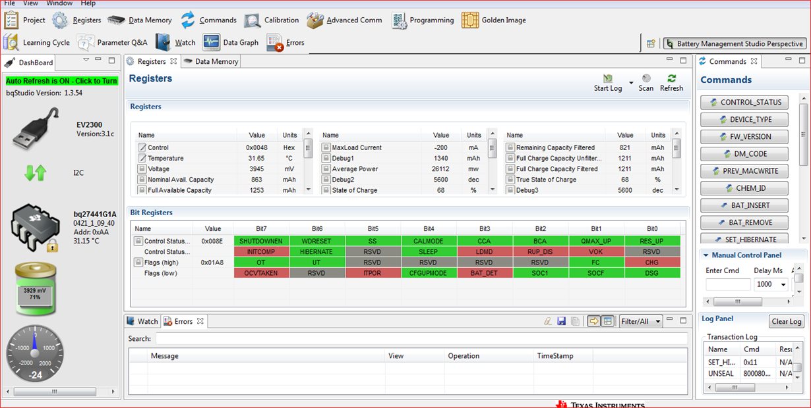Image resolution: width=811 pixels, height=408 pixels.
Task: Click the EV2300 USB adapter icon
Action: (36, 128)
